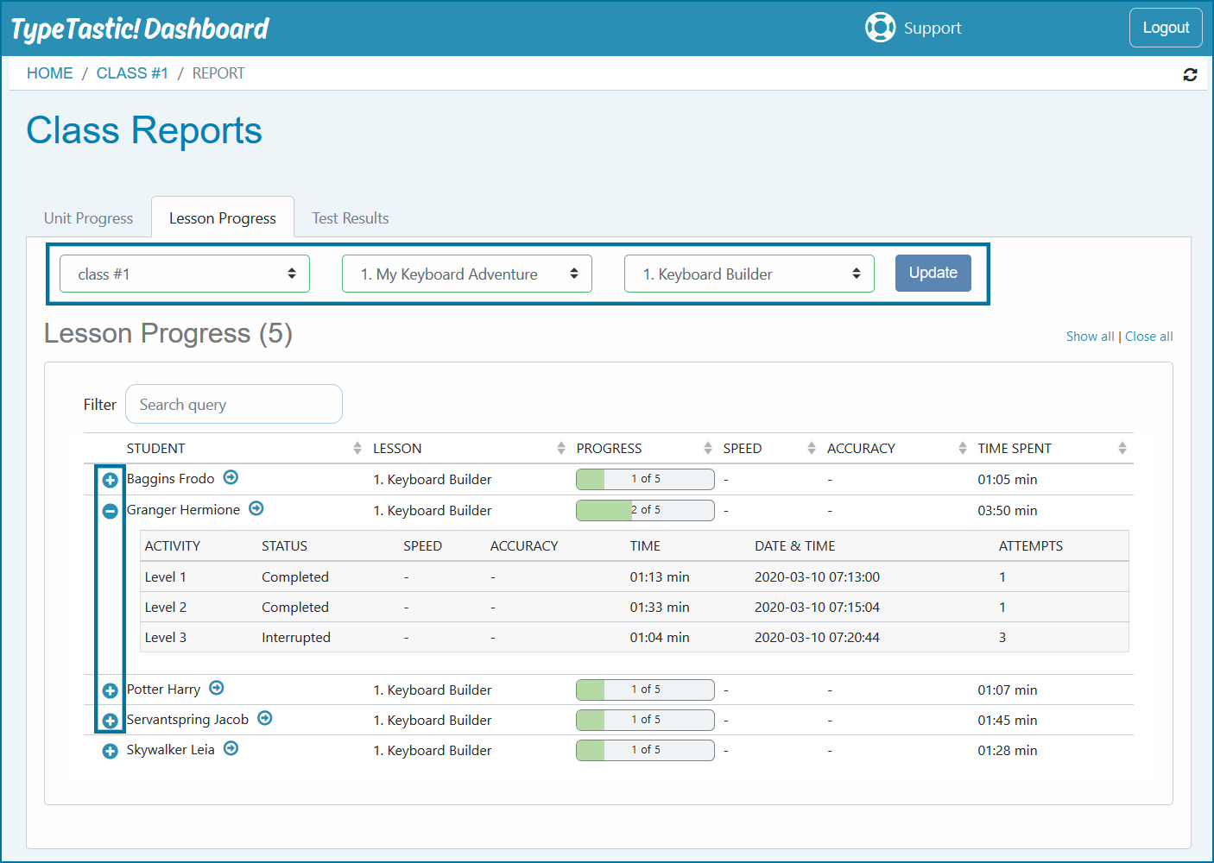Click the Filter search query field
This screenshot has height=863, width=1214.
pos(234,404)
